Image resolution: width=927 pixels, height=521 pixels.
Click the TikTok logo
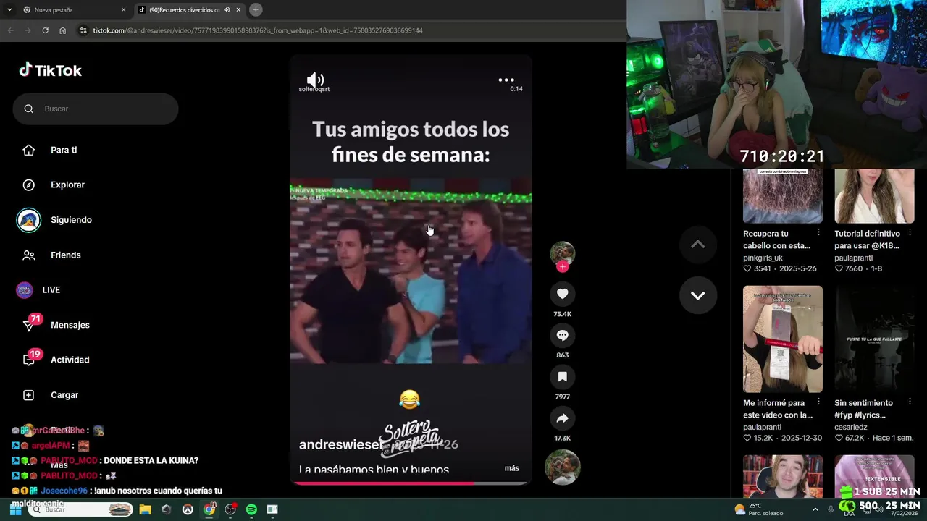pos(50,70)
